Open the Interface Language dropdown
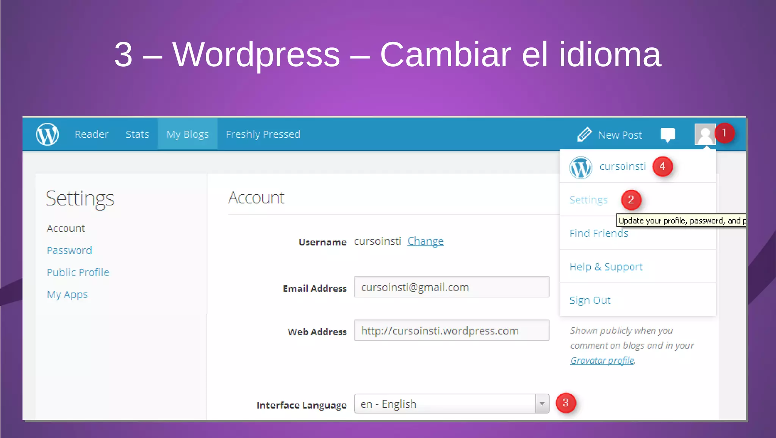Image resolution: width=776 pixels, height=438 pixels. tap(452, 404)
